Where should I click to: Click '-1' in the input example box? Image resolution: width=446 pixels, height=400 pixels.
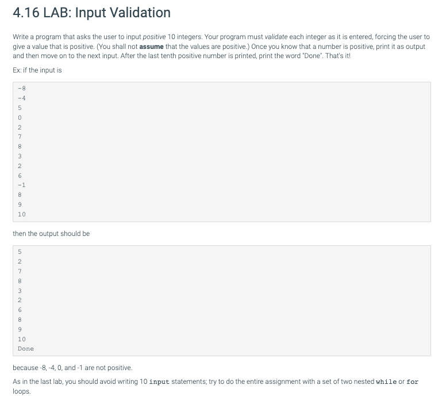click(x=22, y=185)
